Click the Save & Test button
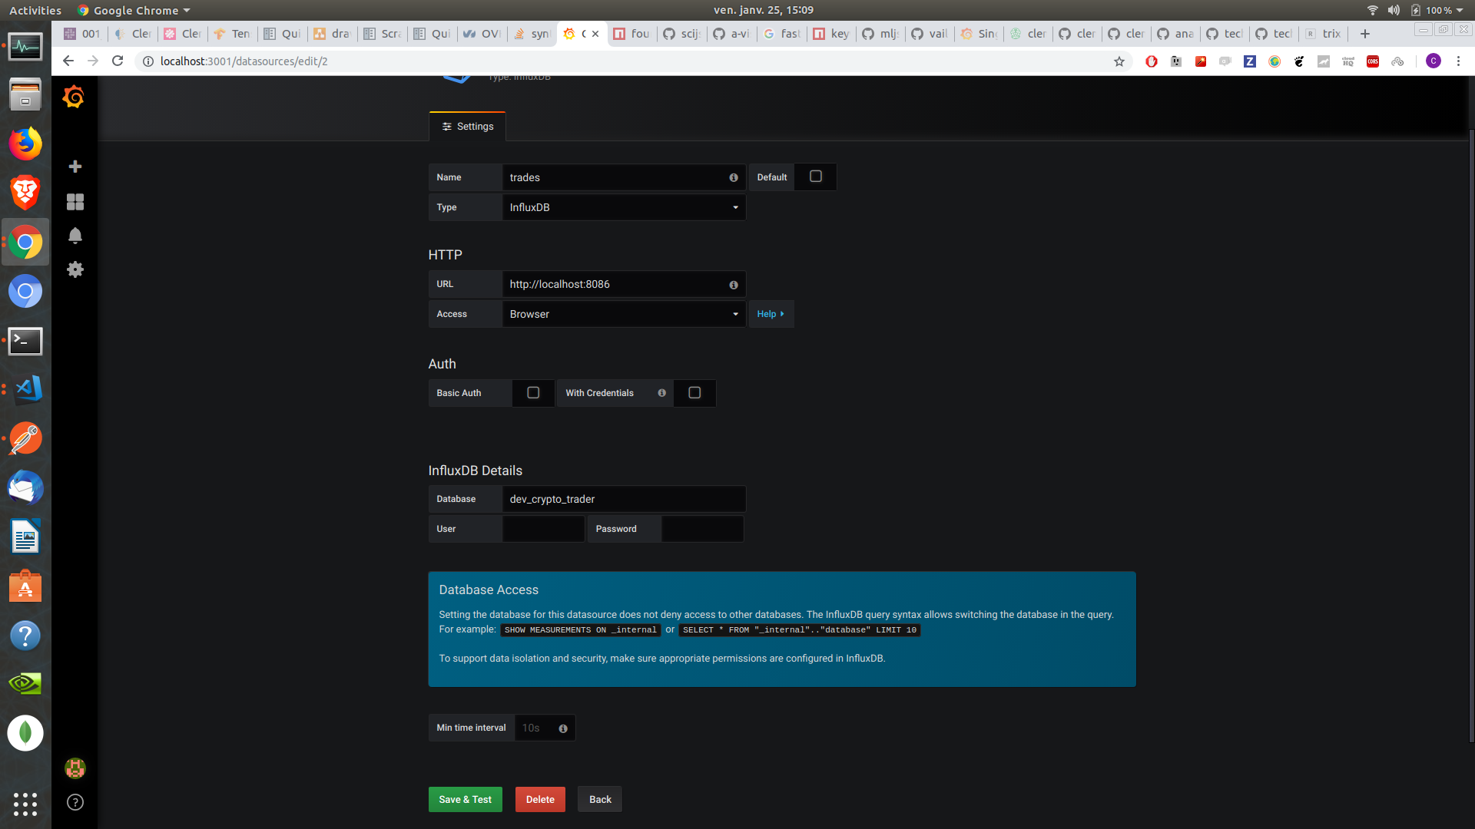Image resolution: width=1475 pixels, height=829 pixels. pyautogui.click(x=465, y=799)
